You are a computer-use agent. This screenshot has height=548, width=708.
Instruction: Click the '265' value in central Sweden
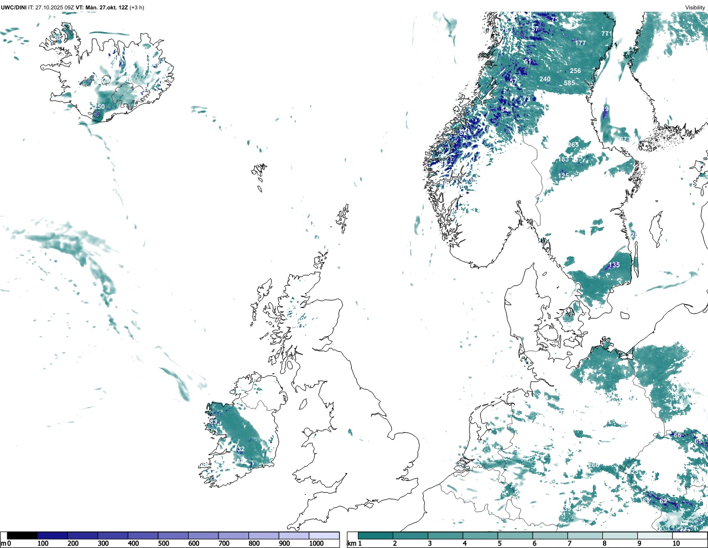tap(574, 145)
